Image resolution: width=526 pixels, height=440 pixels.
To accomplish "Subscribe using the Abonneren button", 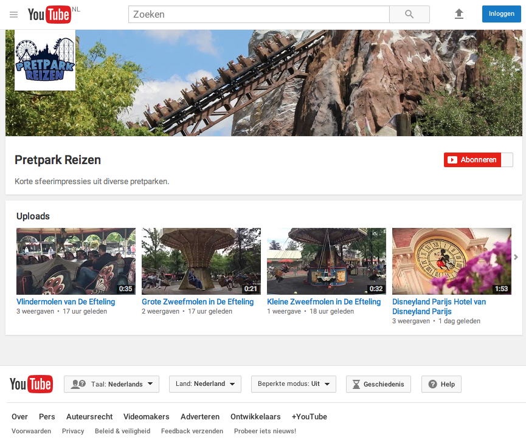I will (472, 159).
